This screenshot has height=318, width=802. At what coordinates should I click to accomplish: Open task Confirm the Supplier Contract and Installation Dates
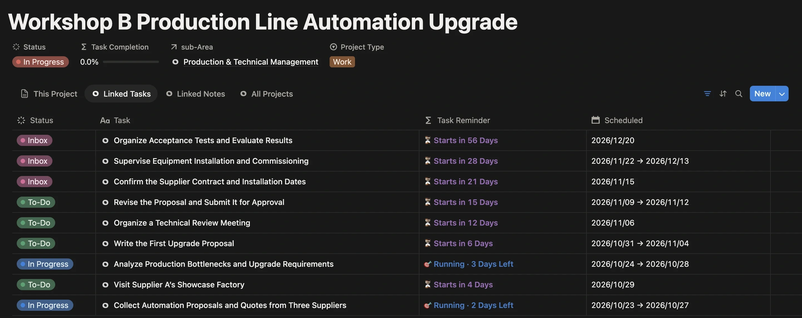tap(209, 182)
